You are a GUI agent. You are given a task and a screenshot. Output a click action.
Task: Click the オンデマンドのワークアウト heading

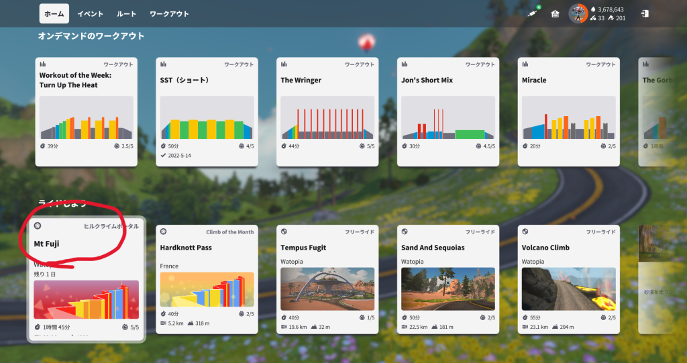(91, 36)
